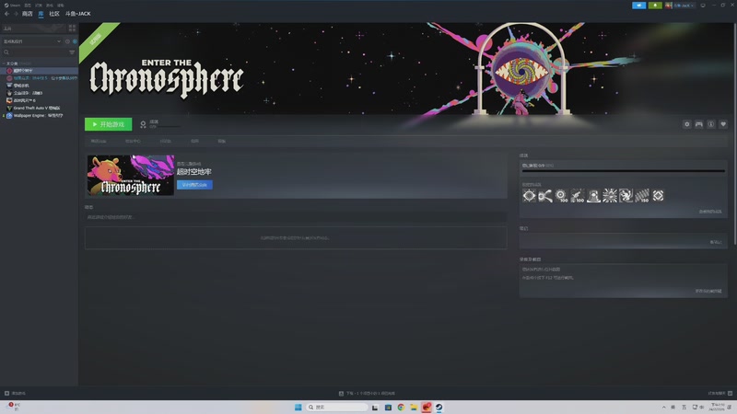The height and width of the screenshot is (414, 737).
Task: Click the gear 100 third achievement icon
Action: (561, 196)
